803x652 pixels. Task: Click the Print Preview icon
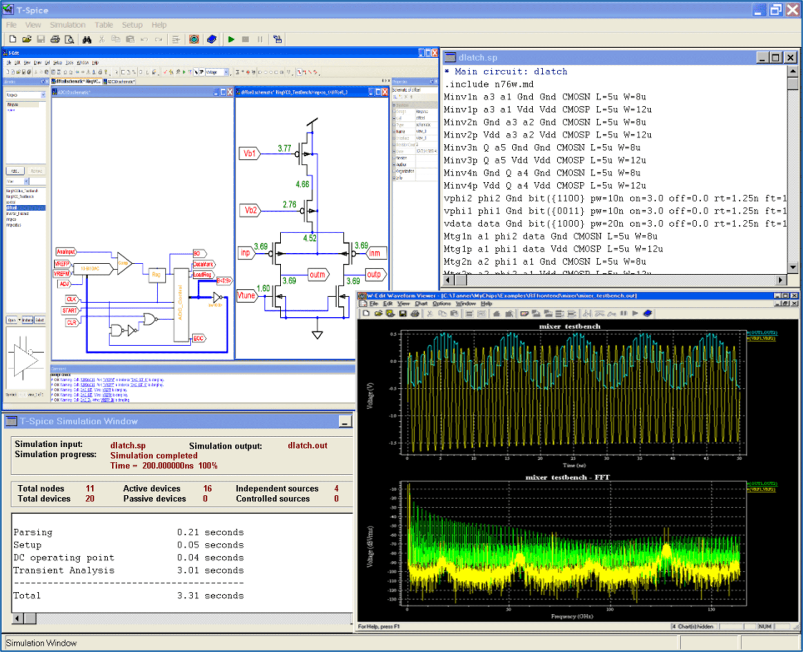tap(69, 39)
